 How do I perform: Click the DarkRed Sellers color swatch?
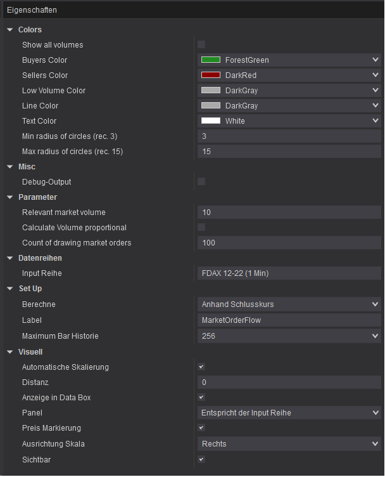tap(211, 75)
